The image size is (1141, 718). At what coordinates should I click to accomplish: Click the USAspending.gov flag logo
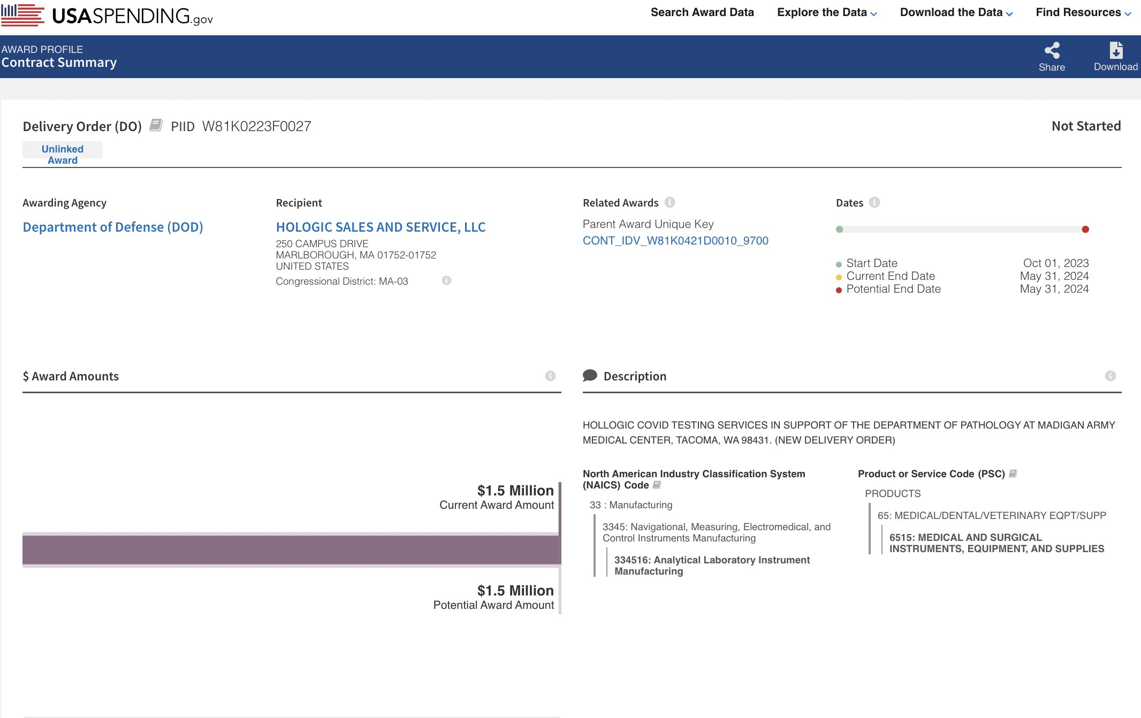coord(22,14)
